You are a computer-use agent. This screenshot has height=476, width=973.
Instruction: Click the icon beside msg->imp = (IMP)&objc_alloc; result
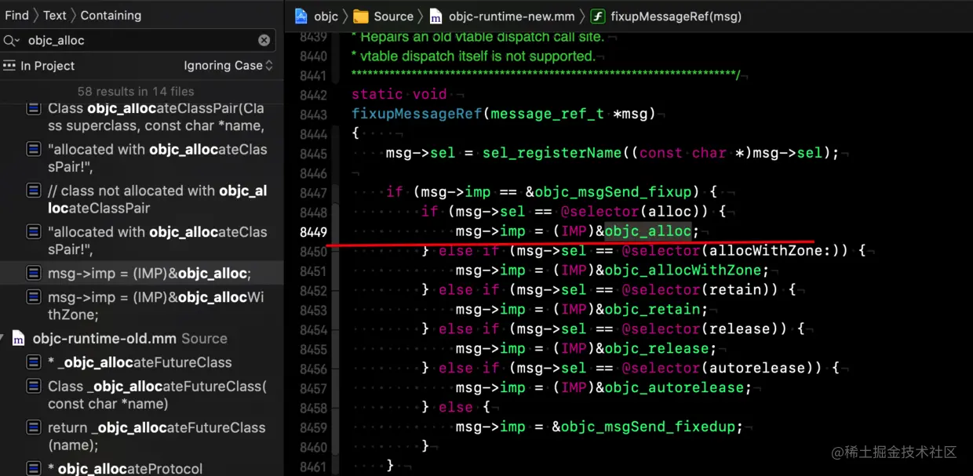pyautogui.click(x=34, y=273)
